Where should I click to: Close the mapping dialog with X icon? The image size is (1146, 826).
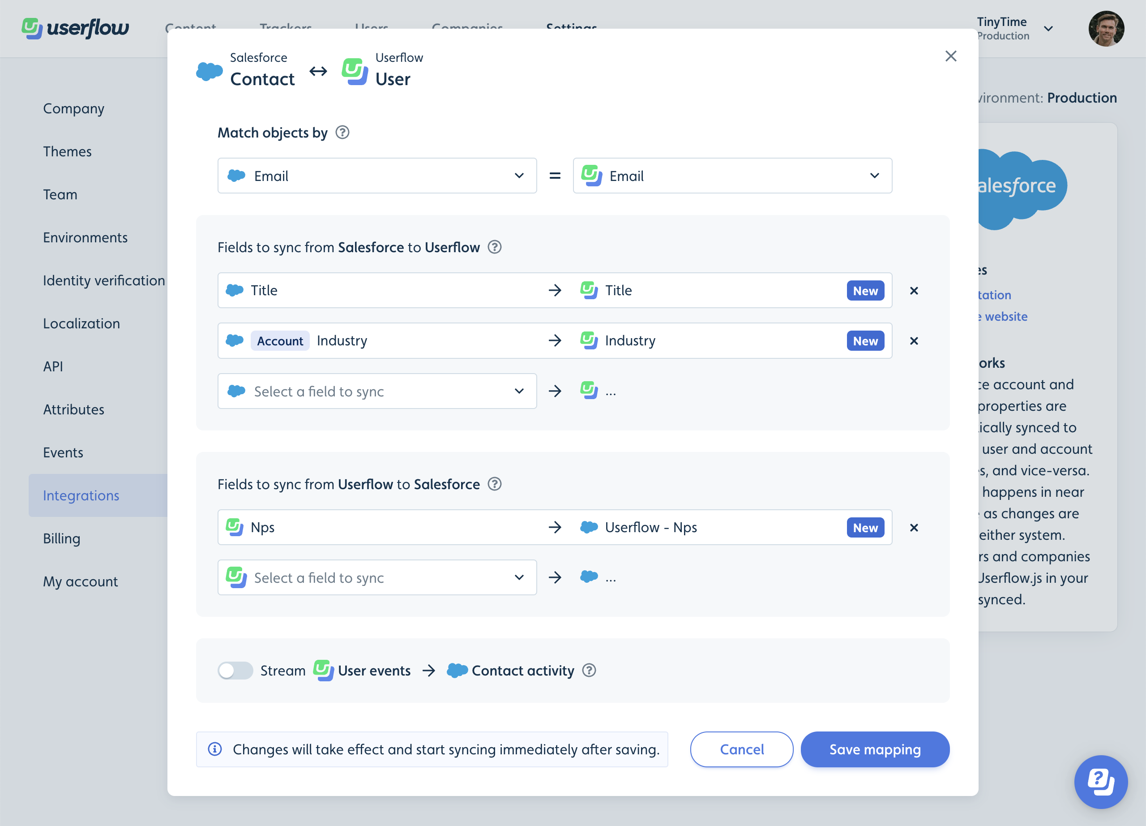coord(950,56)
